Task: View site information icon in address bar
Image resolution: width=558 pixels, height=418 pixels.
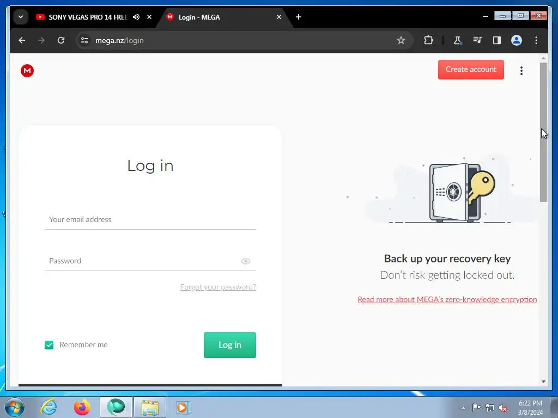Action: coord(84,40)
